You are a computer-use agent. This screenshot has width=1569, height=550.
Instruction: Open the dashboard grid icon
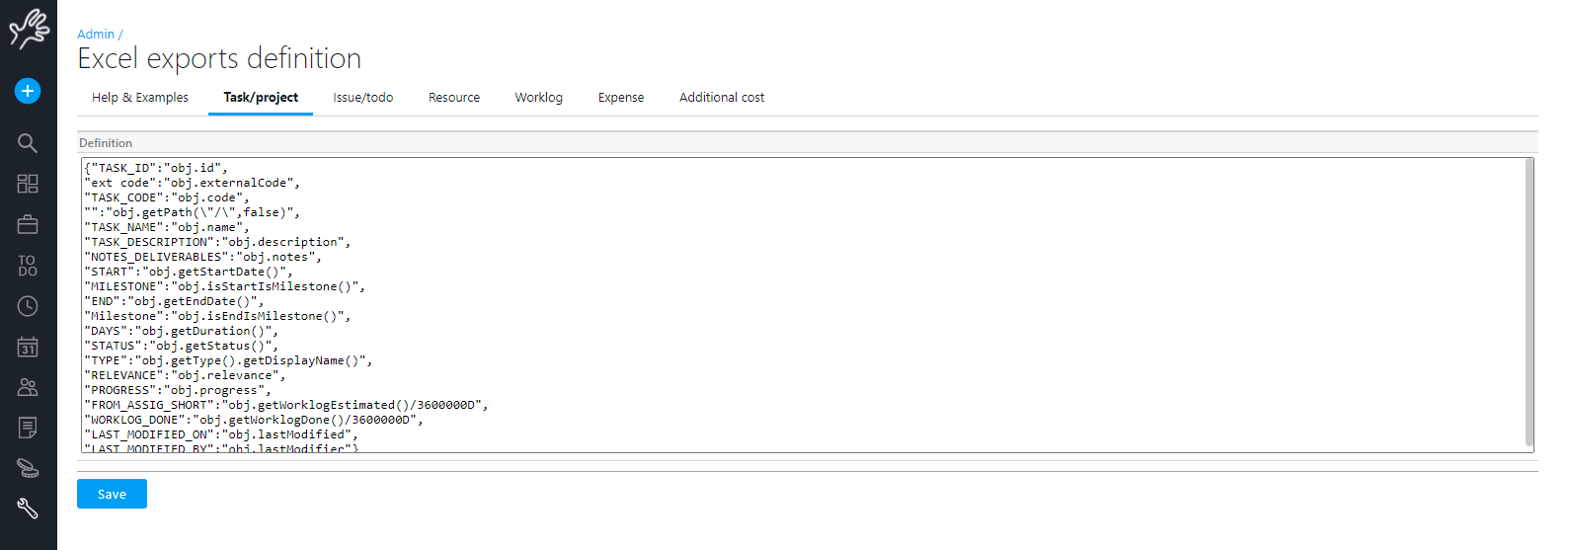click(28, 184)
